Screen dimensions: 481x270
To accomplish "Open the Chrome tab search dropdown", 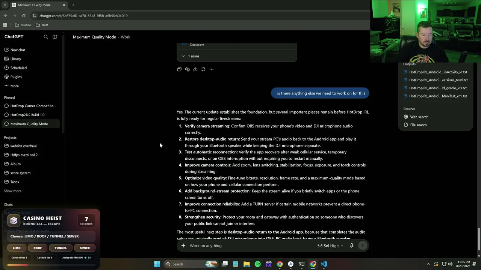I will point(5,5).
